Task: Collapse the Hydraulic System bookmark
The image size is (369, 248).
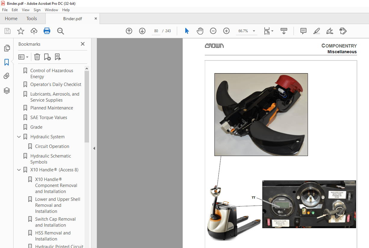Action: click(x=19, y=137)
